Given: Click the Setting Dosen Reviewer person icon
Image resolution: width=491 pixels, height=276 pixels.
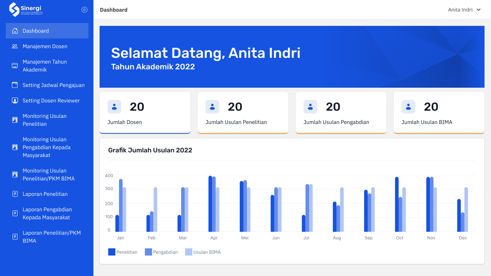Looking at the screenshot, I should [15, 101].
